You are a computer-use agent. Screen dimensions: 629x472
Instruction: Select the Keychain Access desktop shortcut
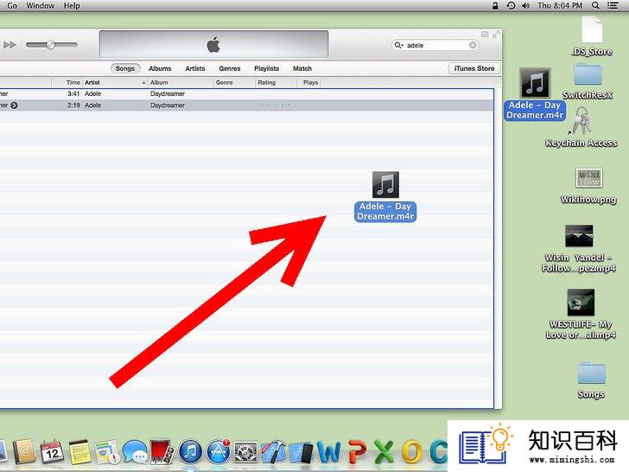[x=581, y=127]
